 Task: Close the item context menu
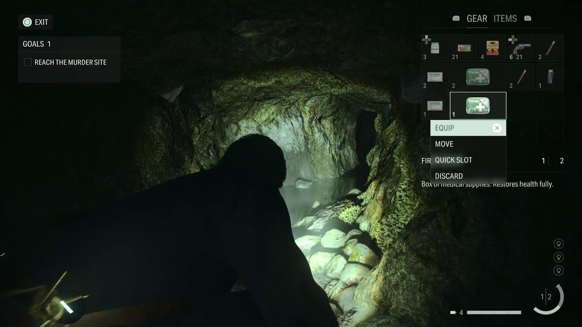pyautogui.click(x=497, y=128)
